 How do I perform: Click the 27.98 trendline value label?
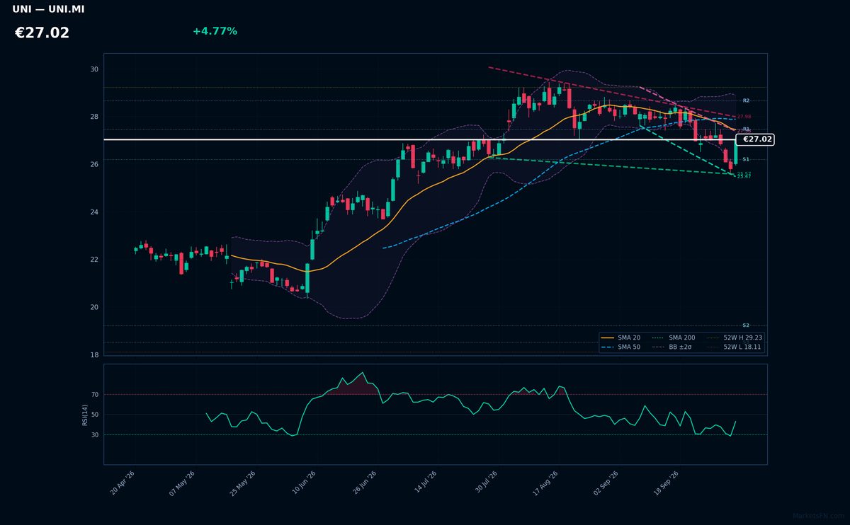tap(744, 117)
